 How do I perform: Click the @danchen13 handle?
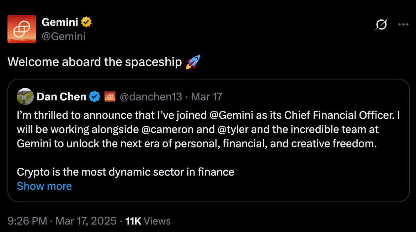coord(151,96)
